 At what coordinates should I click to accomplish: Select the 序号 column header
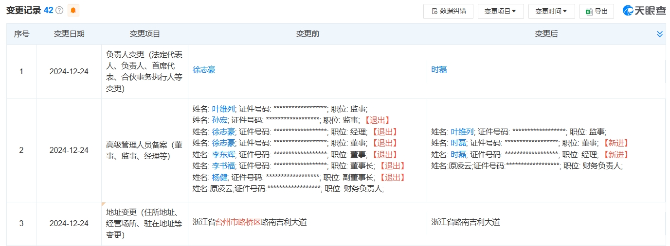point(21,34)
